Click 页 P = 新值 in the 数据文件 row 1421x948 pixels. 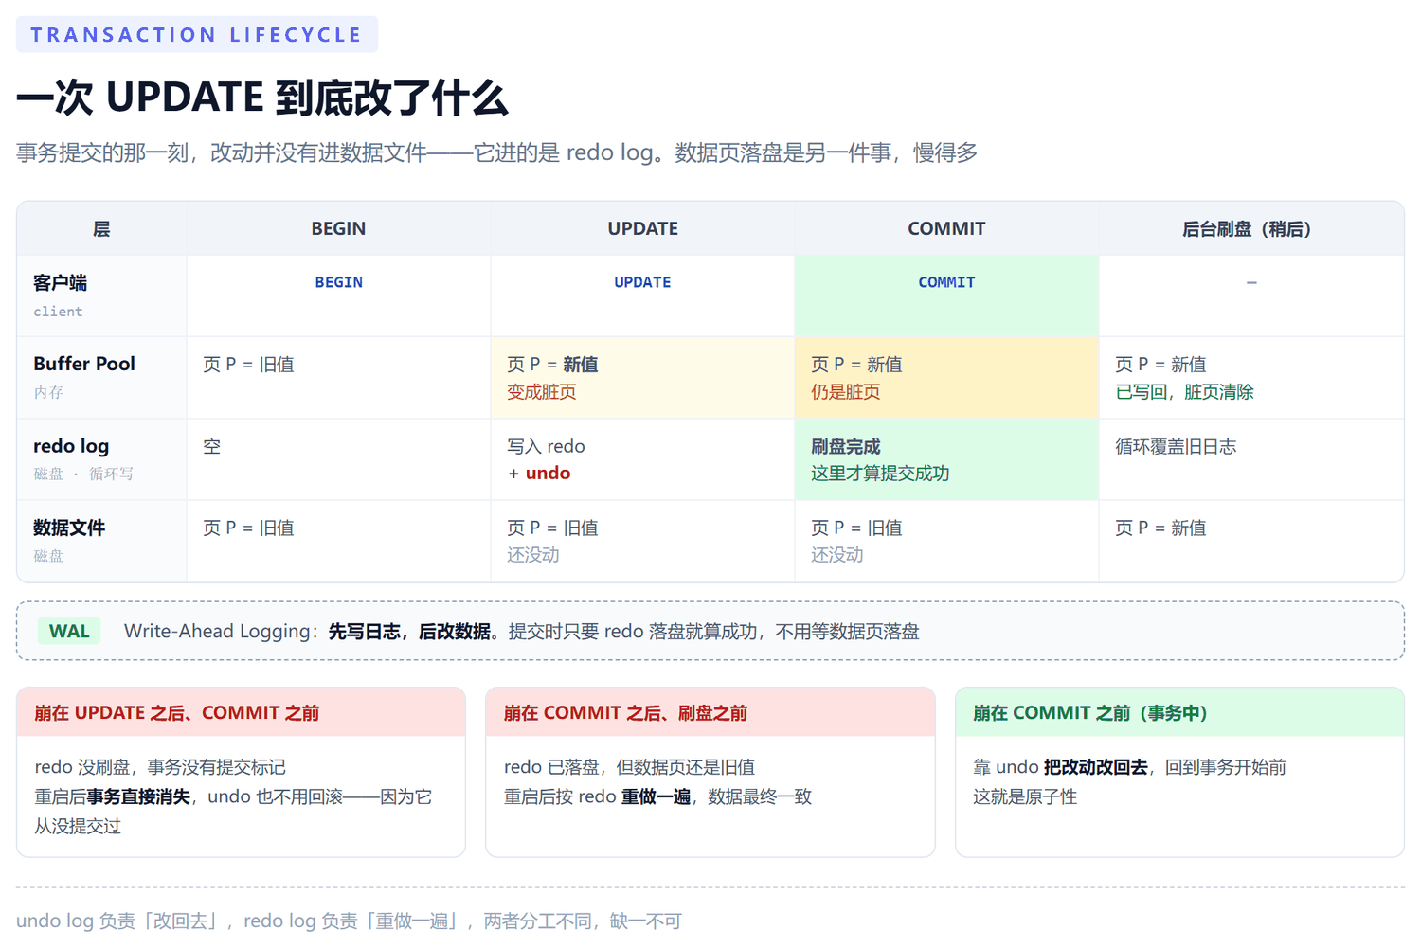[x=1160, y=528]
